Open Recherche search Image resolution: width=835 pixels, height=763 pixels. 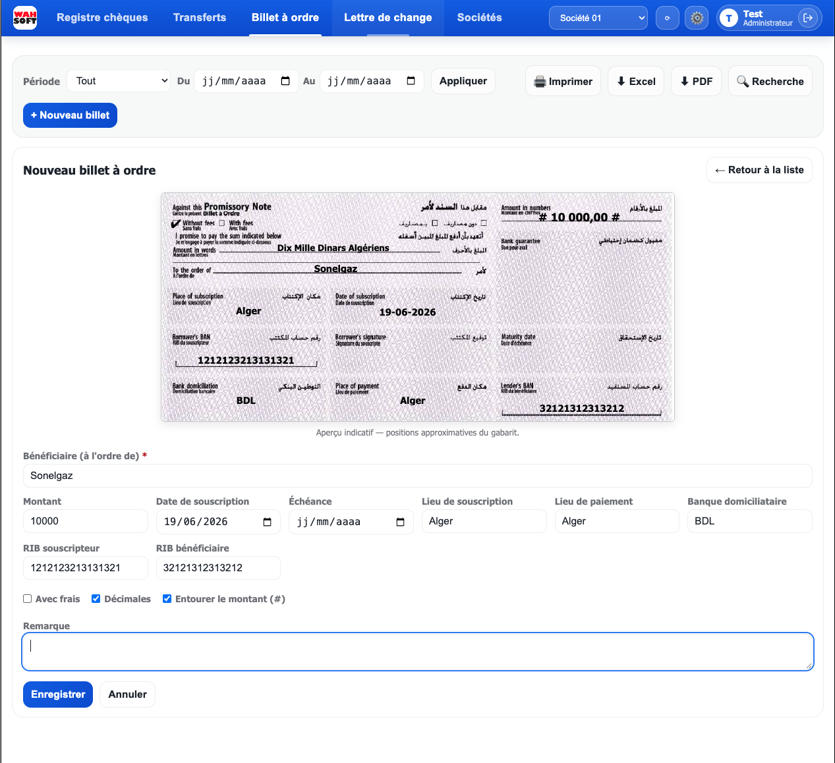pos(770,81)
